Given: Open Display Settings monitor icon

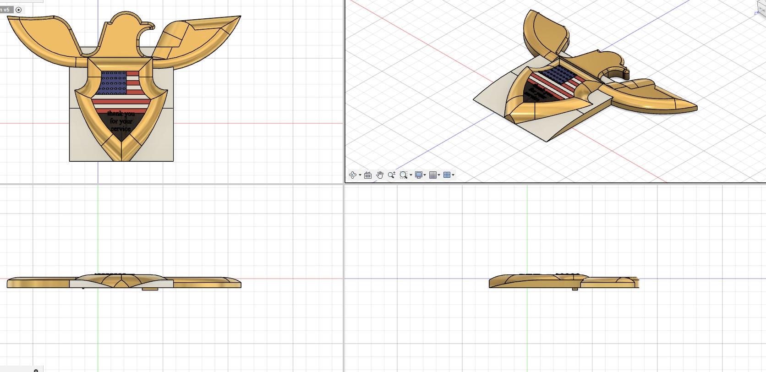Looking at the screenshot, I should click(x=418, y=175).
